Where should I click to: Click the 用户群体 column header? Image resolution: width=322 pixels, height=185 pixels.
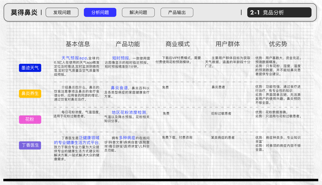[227, 44]
